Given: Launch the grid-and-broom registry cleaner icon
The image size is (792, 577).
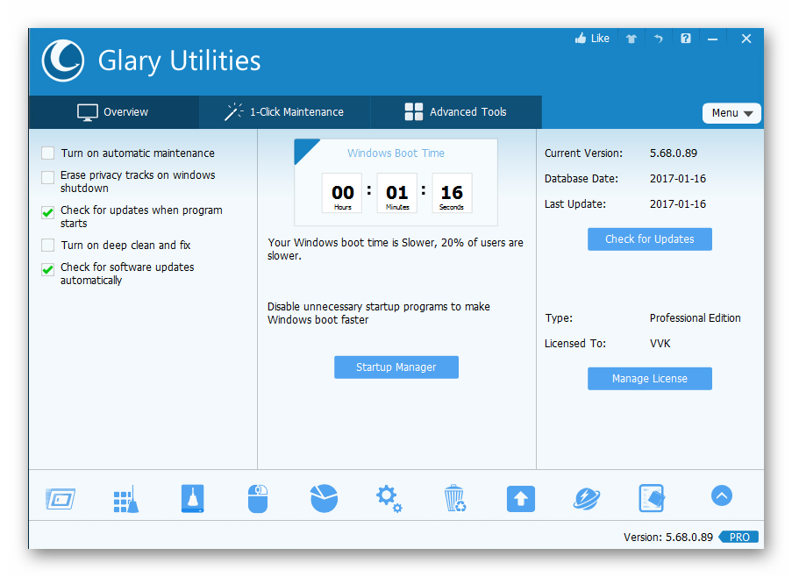Looking at the screenshot, I should pos(126,499).
